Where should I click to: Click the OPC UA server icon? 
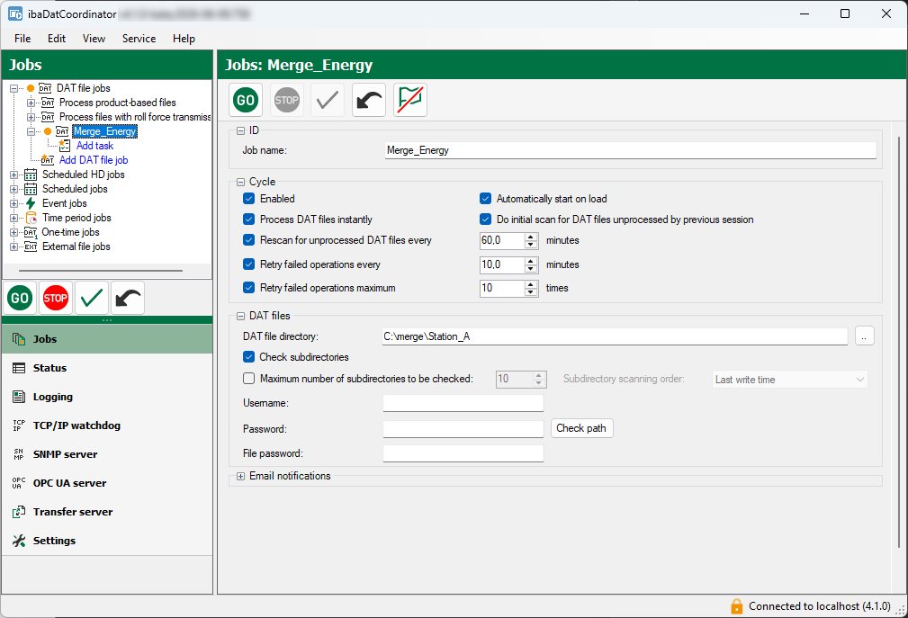pos(19,483)
